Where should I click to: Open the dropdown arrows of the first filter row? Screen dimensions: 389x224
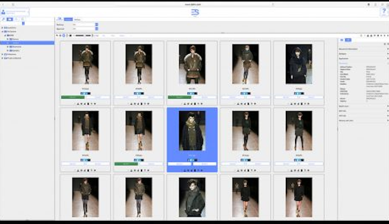pos(96,24)
